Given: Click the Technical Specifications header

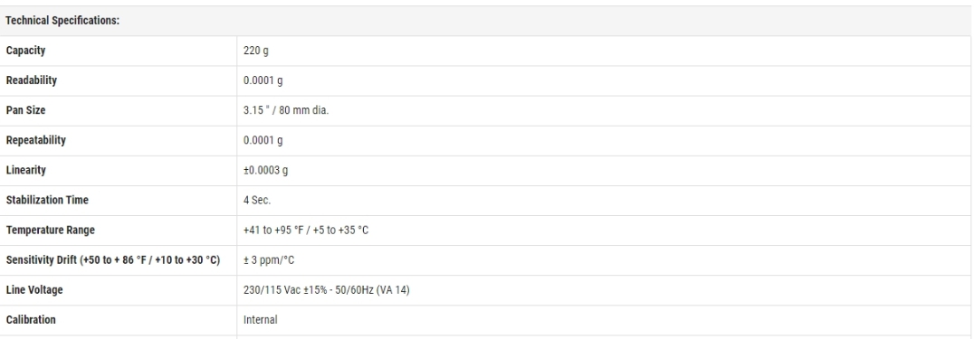Looking at the screenshot, I should pyautogui.click(x=62, y=21).
